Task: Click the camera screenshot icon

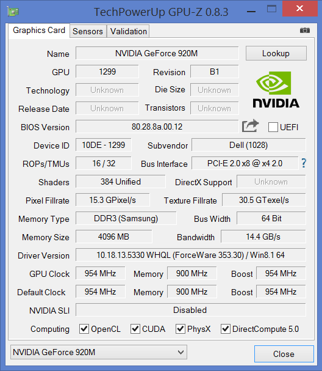Action: coord(304,31)
